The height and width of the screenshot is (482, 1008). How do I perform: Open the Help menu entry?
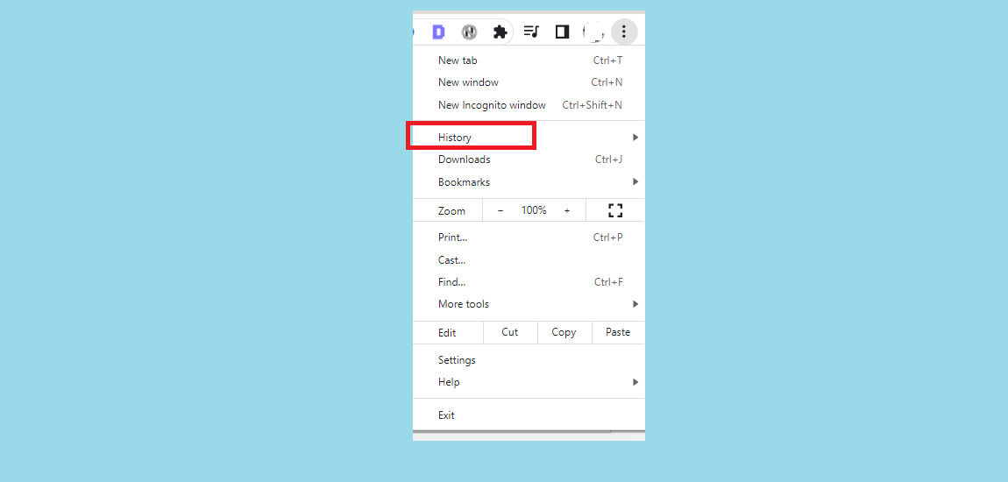529,382
